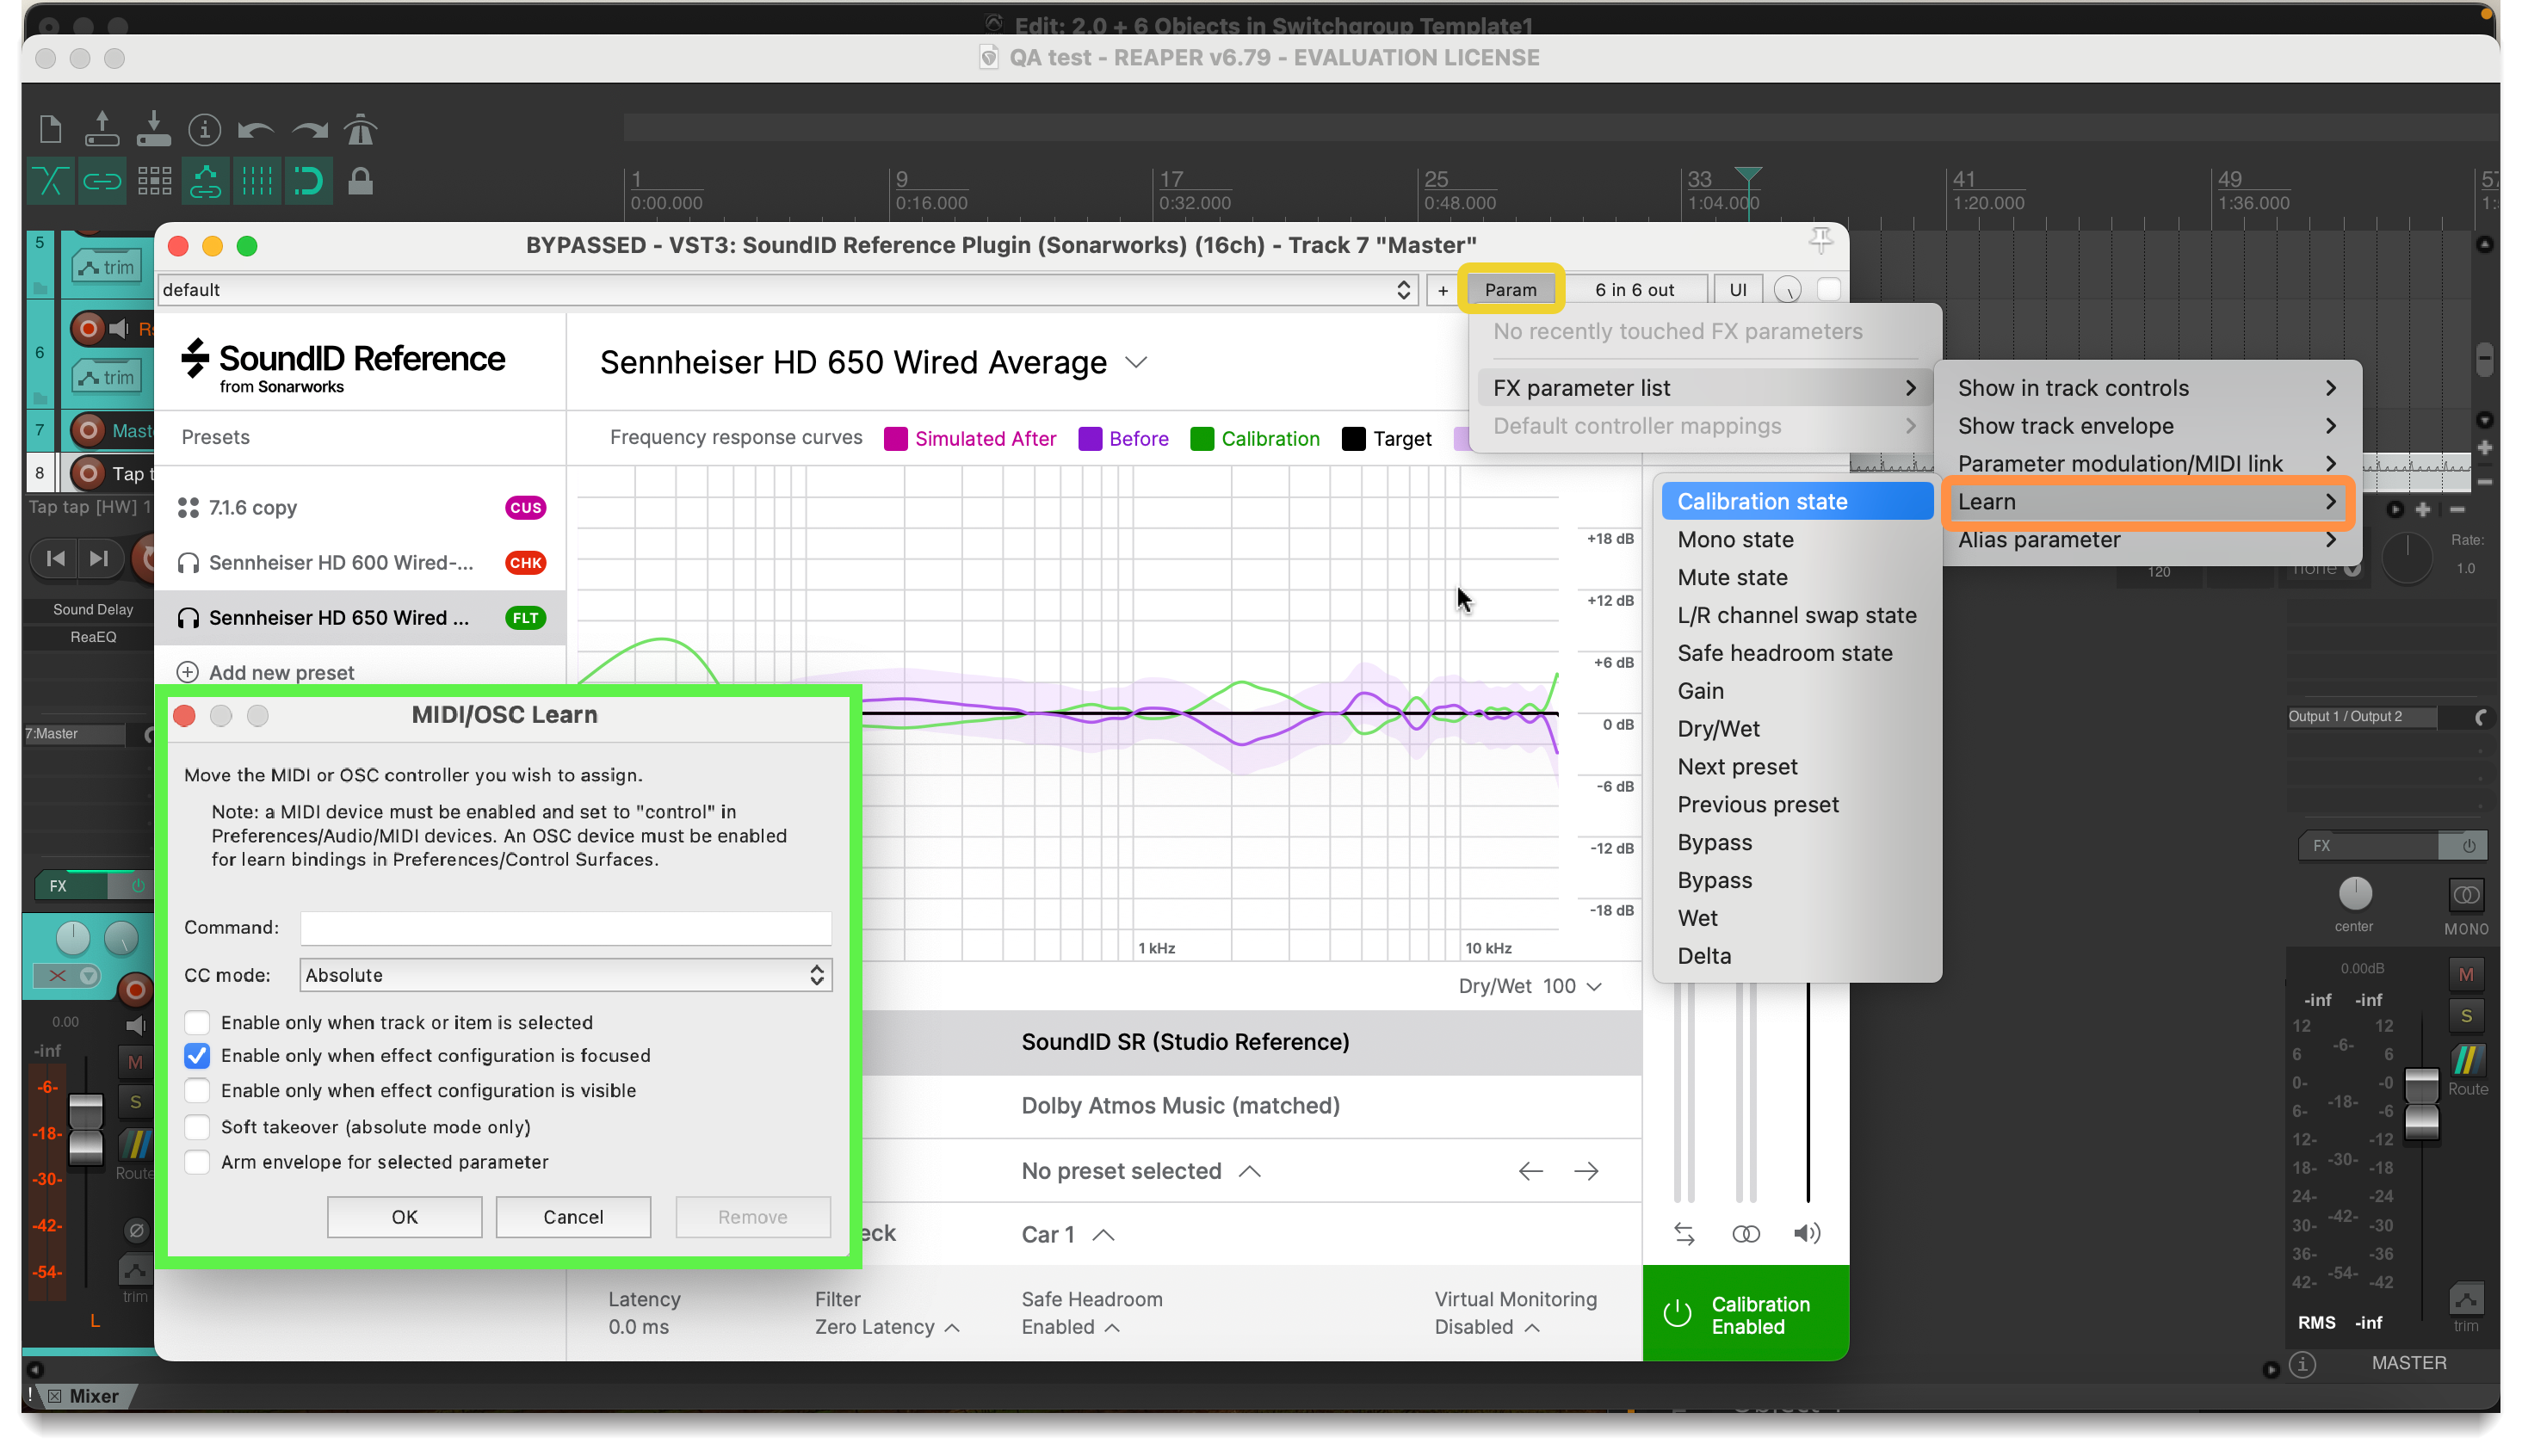Click the undo arrow icon
Viewport: 2522px width, 1456px height.
tap(256, 130)
